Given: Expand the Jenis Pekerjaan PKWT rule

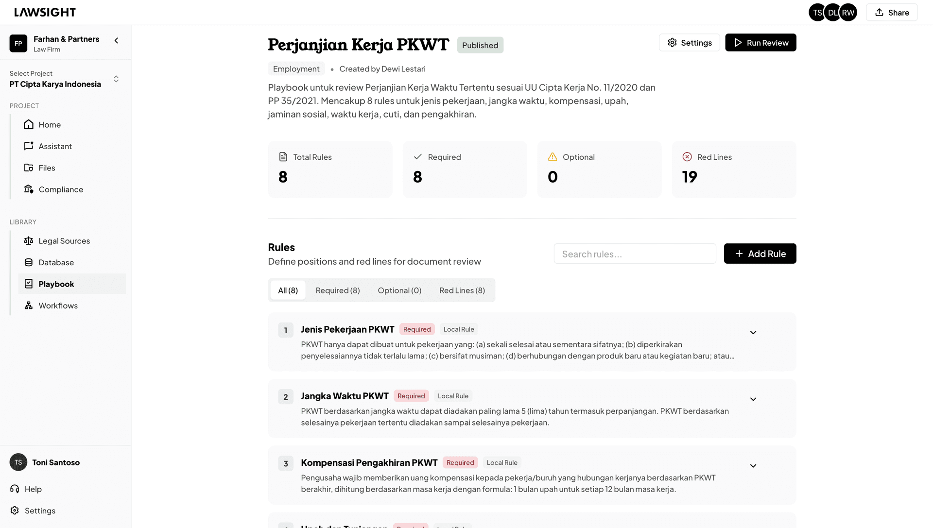Looking at the screenshot, I should click(x=753, y=332).
